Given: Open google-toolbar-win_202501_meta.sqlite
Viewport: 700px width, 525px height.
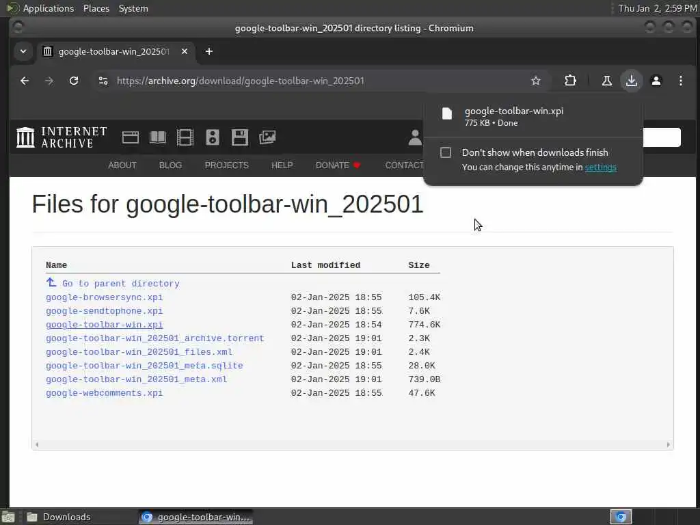Looking at the screenshot, I should click(144, 366).
